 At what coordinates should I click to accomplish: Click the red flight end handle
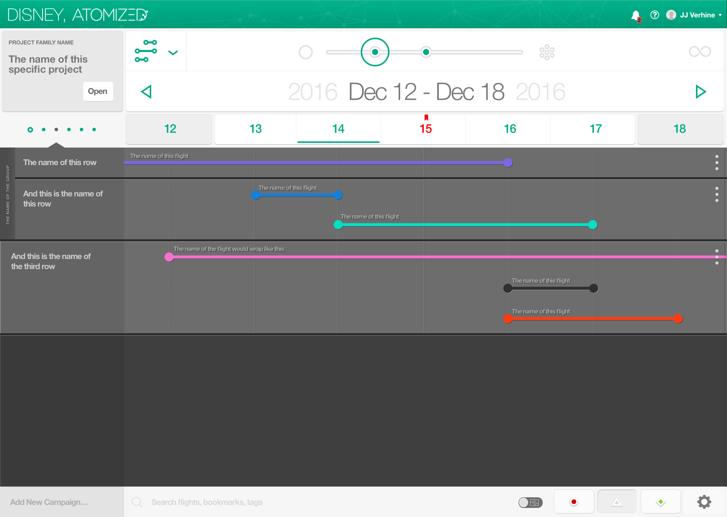(x=678, y=319)
